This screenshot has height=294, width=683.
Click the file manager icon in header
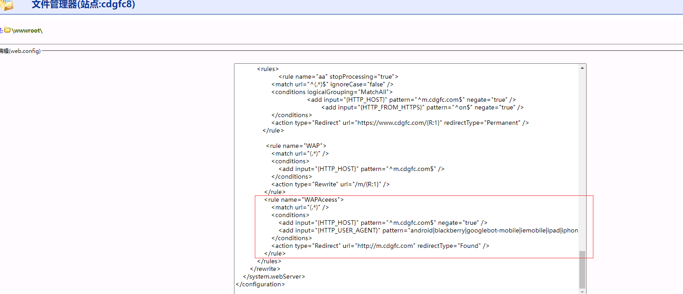click(6, 5)
